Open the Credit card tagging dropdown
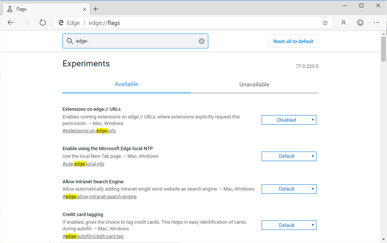 coord(289,225)
